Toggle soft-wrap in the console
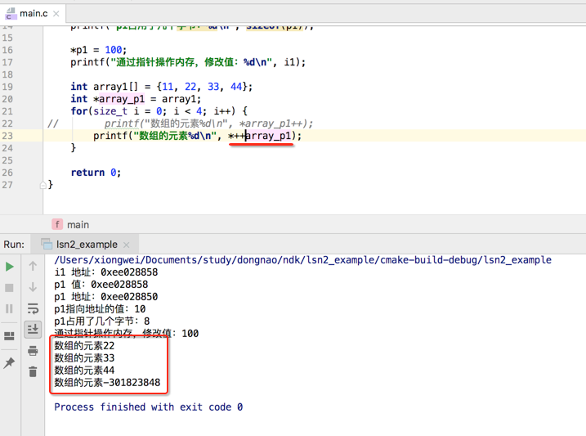Viewport: 586px width, 436px height. pos(33,308)
